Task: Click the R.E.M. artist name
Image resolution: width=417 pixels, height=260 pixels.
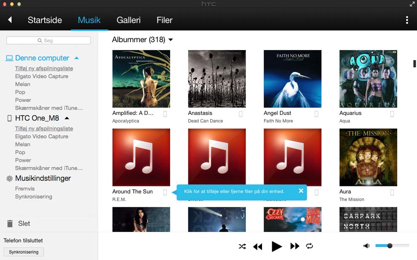Action: coord(119,199)
